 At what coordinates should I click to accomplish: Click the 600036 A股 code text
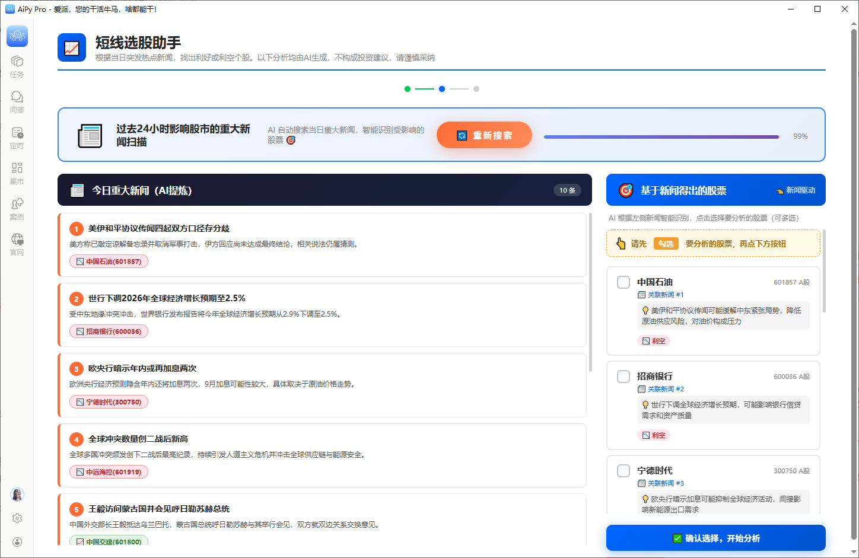(x=791, y=377)
